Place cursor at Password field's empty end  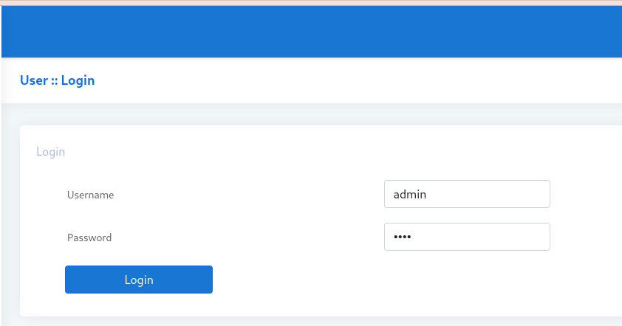pyautogui.click(x=517, y=237)
